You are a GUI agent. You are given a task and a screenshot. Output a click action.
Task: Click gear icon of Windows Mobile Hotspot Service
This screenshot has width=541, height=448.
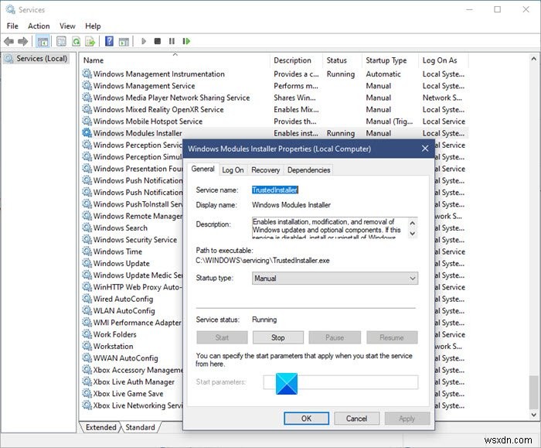87,121
